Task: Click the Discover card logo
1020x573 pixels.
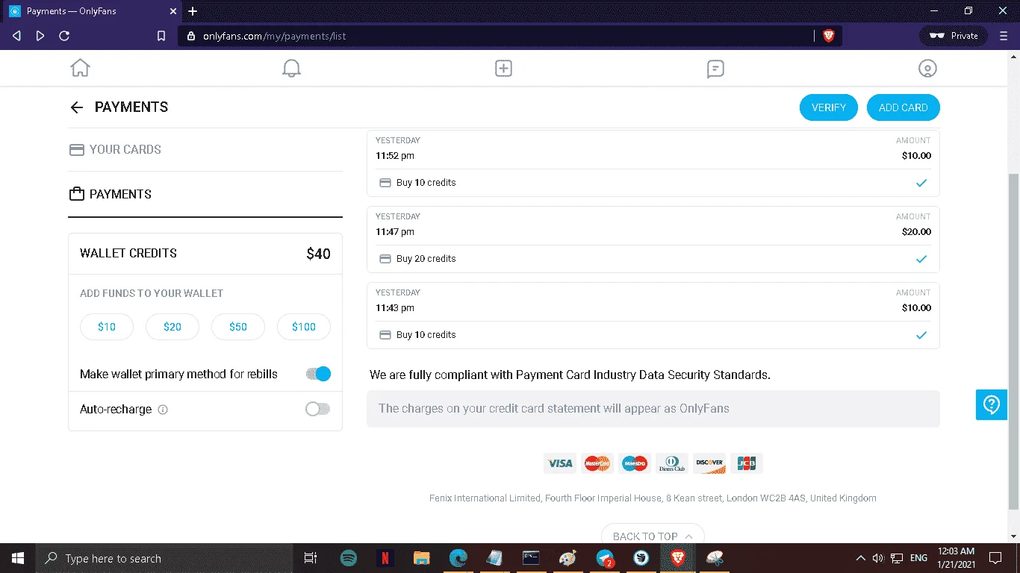Action: 709,463
